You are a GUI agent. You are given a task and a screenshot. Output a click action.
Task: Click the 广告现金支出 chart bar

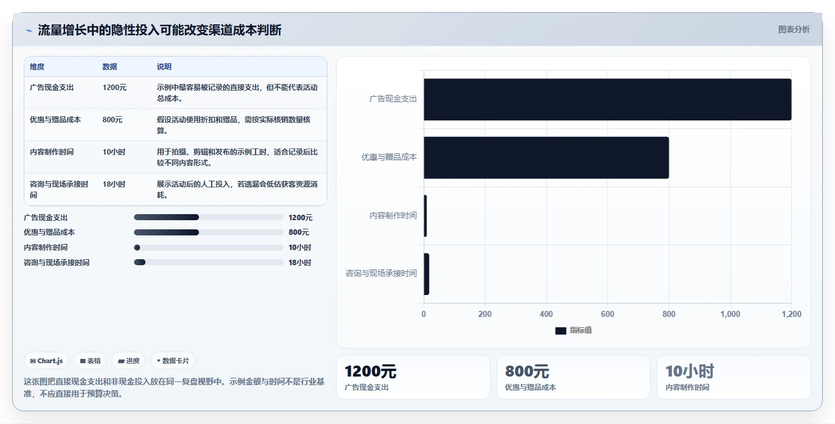[607, 99]
